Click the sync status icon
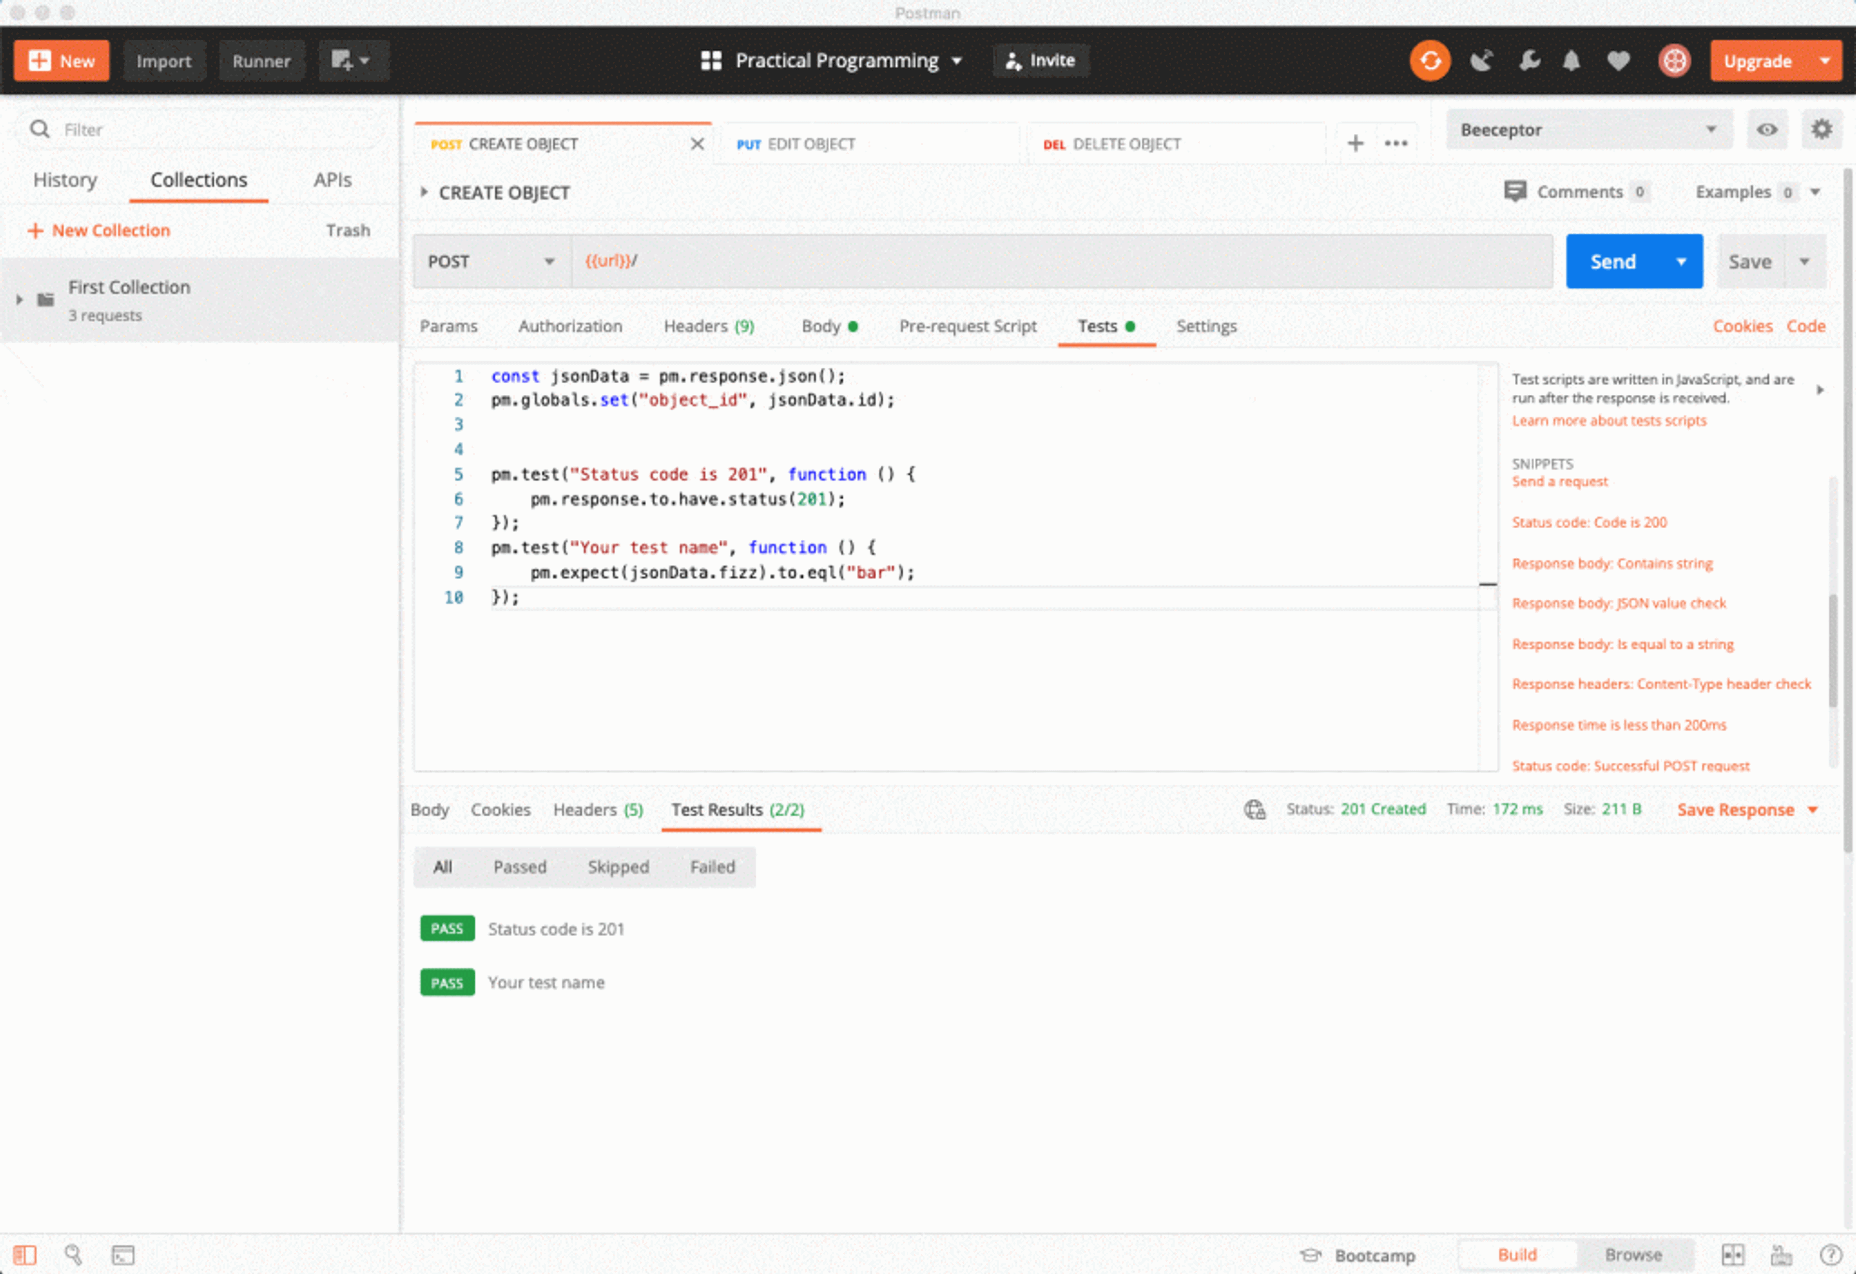 [x=1430, y=61]
